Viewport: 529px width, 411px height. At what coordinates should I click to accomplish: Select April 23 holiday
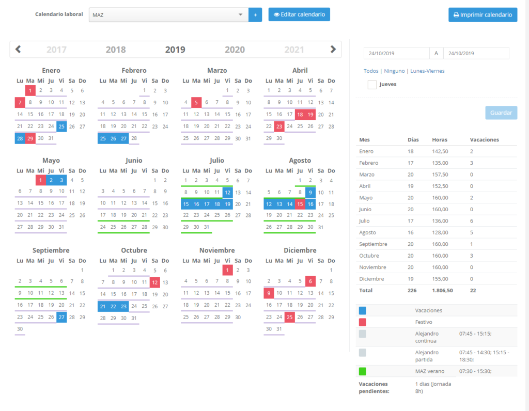click(279, 127)
